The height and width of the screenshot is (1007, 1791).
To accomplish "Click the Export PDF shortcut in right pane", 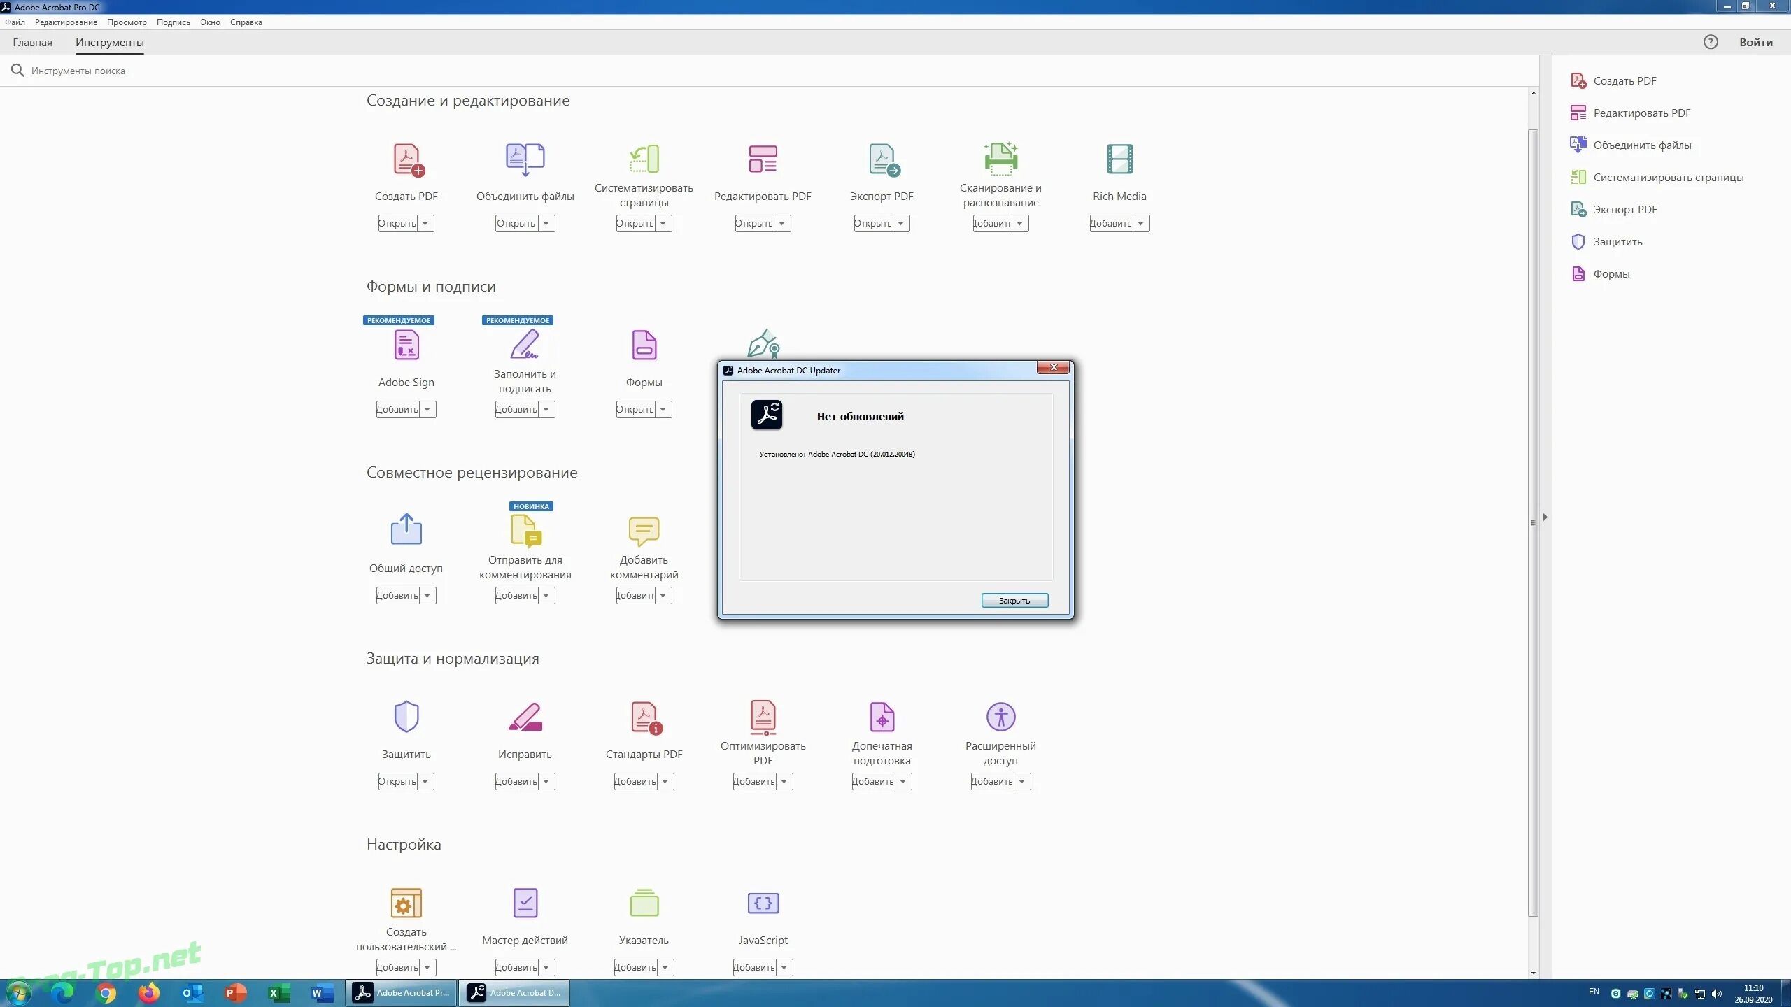I will (x=1624, y=209).
